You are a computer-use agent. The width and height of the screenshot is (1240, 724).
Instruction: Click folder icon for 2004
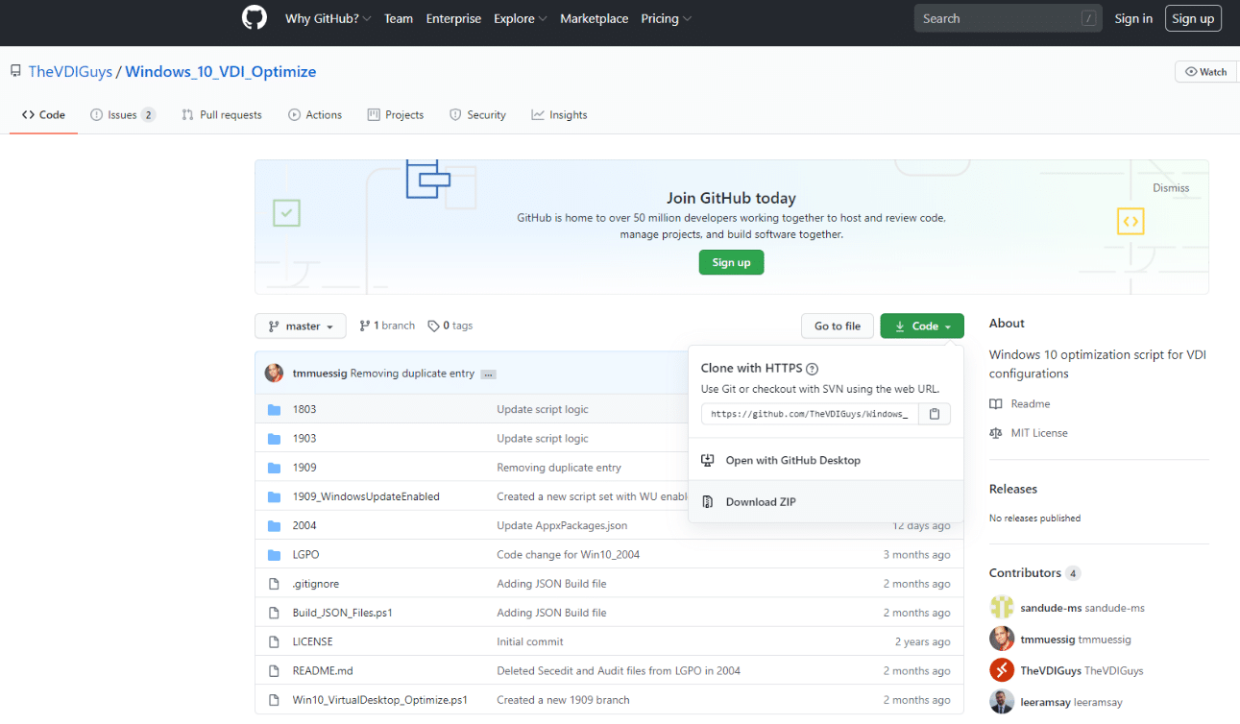274,525
